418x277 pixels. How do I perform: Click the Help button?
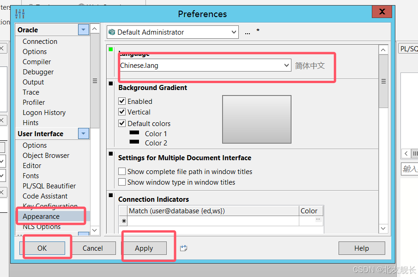click(362, 248)
